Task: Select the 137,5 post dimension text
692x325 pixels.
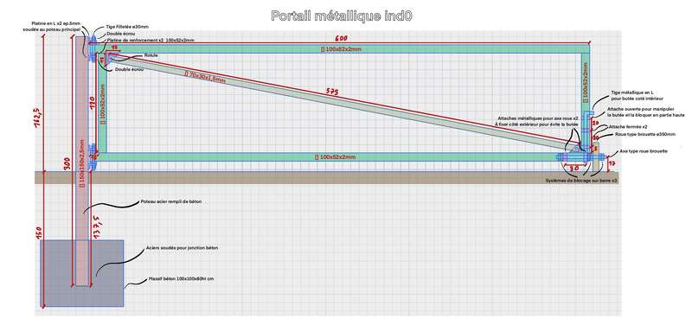Action: point(96,226)
